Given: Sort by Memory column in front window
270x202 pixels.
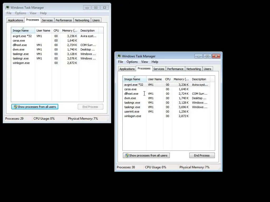Looking at the screenshot, I should (x=181, y=79).
